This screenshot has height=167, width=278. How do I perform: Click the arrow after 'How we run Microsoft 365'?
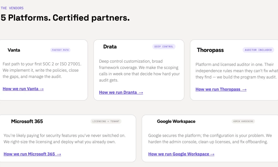pyautogui.click(x=59, y=154)
